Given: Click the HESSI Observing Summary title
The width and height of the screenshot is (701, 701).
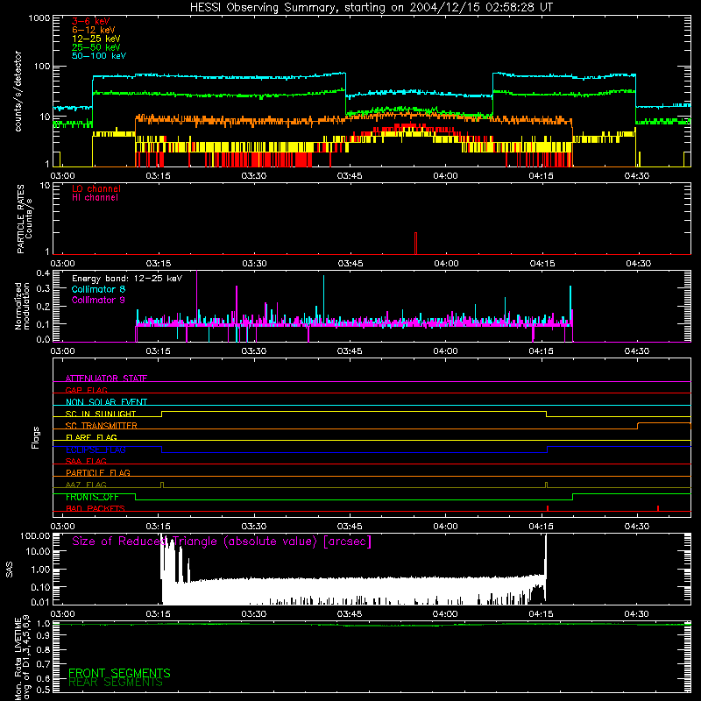Looking at the screenshot, I should (371, 8).
